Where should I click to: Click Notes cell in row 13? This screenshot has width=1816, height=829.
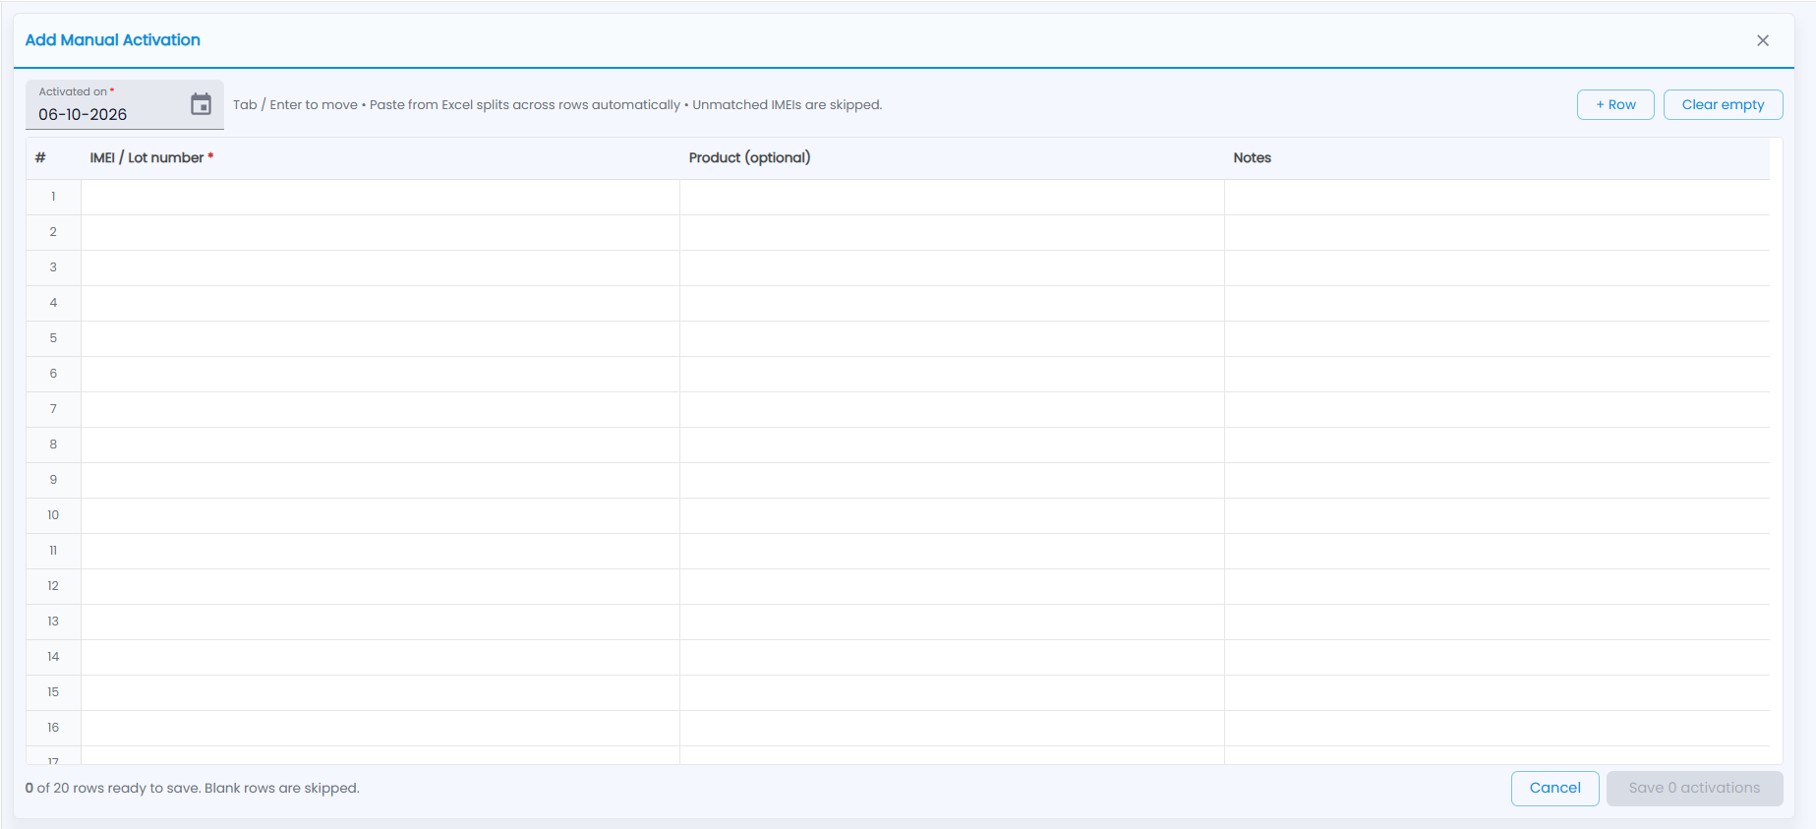(1497, 622)
